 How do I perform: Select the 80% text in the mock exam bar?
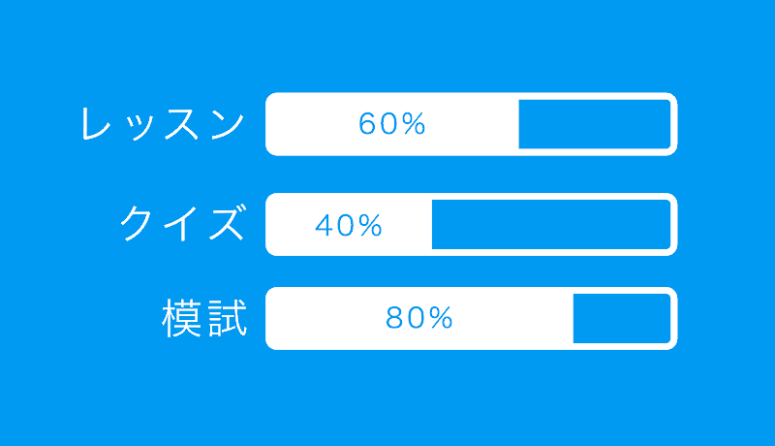point(419,317)
